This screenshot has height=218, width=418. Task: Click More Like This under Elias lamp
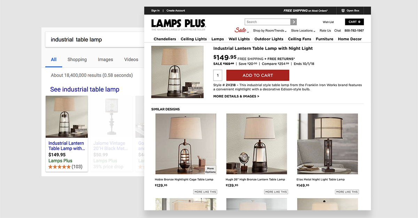[x=347, y=192]
